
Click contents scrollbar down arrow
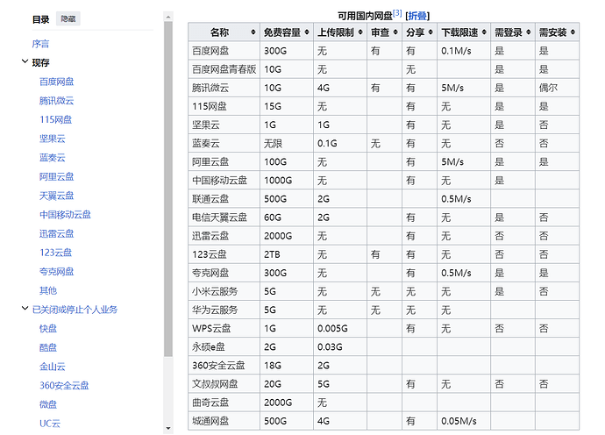(167, 428)
